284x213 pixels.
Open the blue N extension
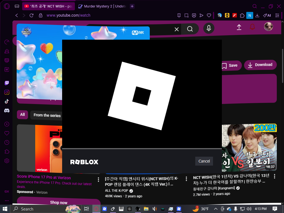pyautogui.click(x=250, y=16)
